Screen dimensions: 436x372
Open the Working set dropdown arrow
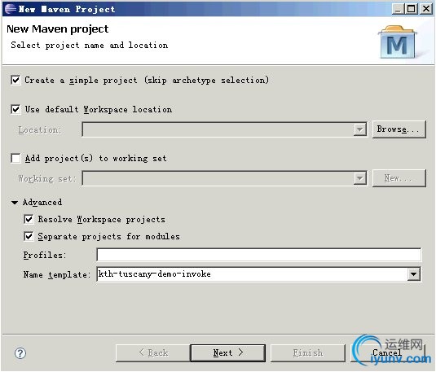pyautogui.click(x=360, y=178)
